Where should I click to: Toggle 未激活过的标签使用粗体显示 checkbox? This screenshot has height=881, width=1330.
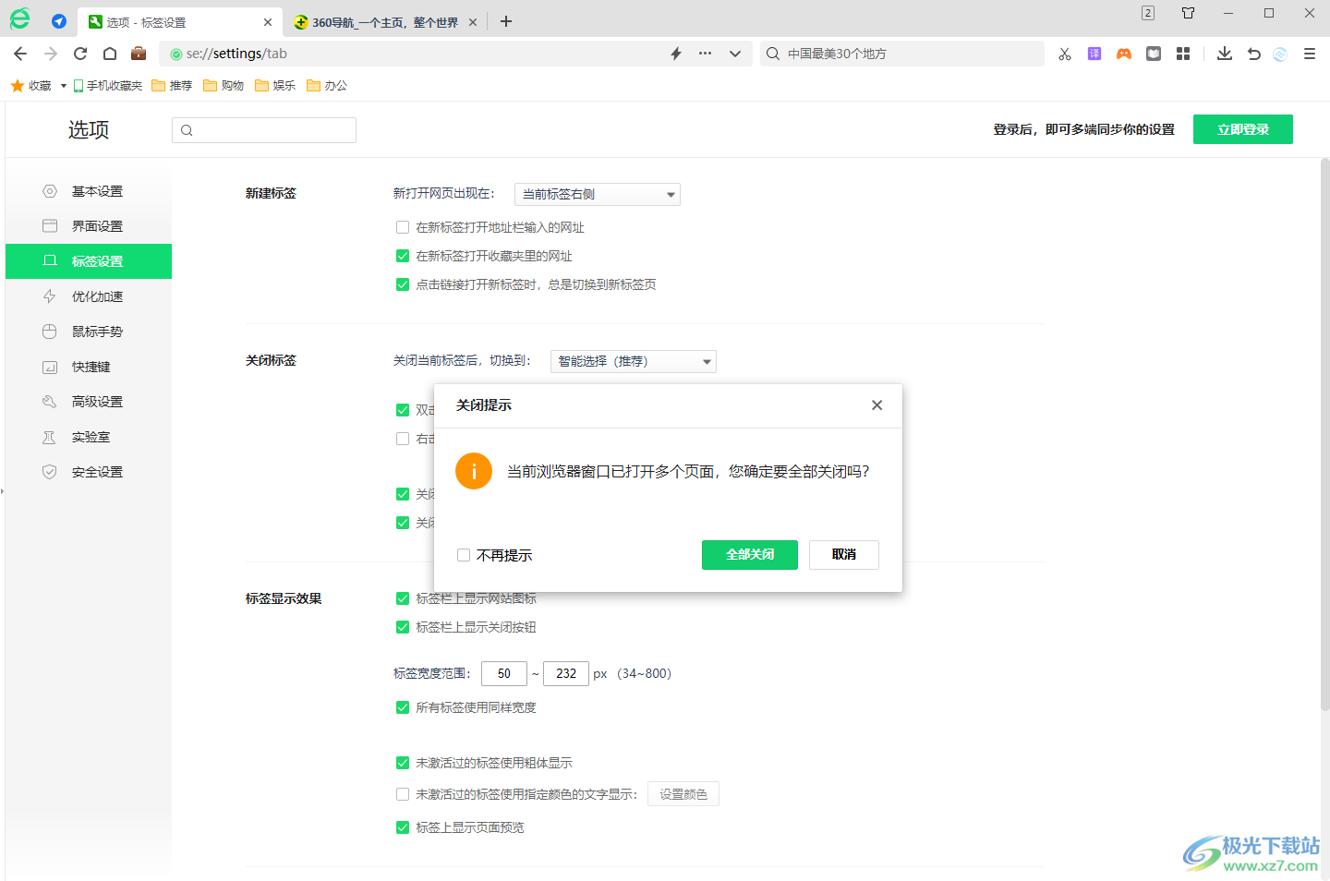403,763
